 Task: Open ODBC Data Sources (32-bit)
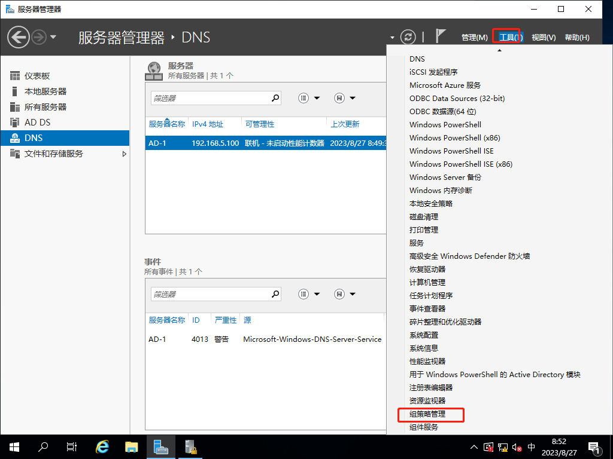tap(457, 99)
